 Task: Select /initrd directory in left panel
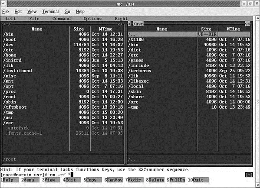pos(63,60)
